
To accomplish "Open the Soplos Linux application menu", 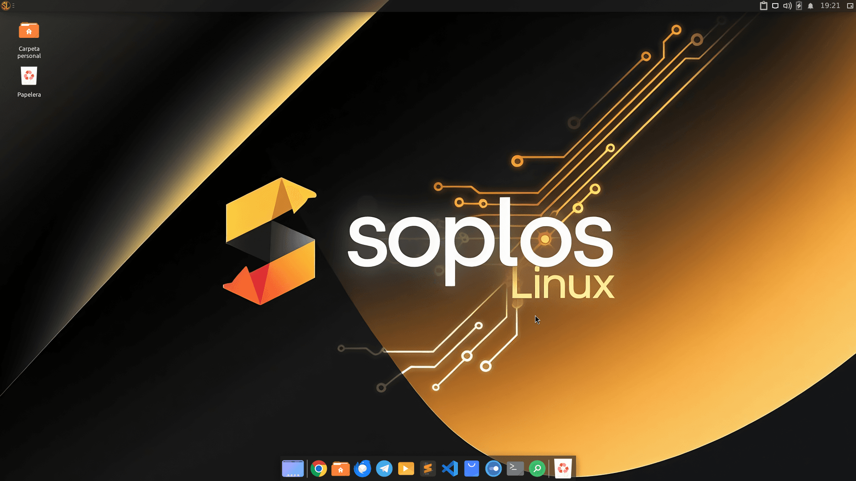I will tap(6, 6).
